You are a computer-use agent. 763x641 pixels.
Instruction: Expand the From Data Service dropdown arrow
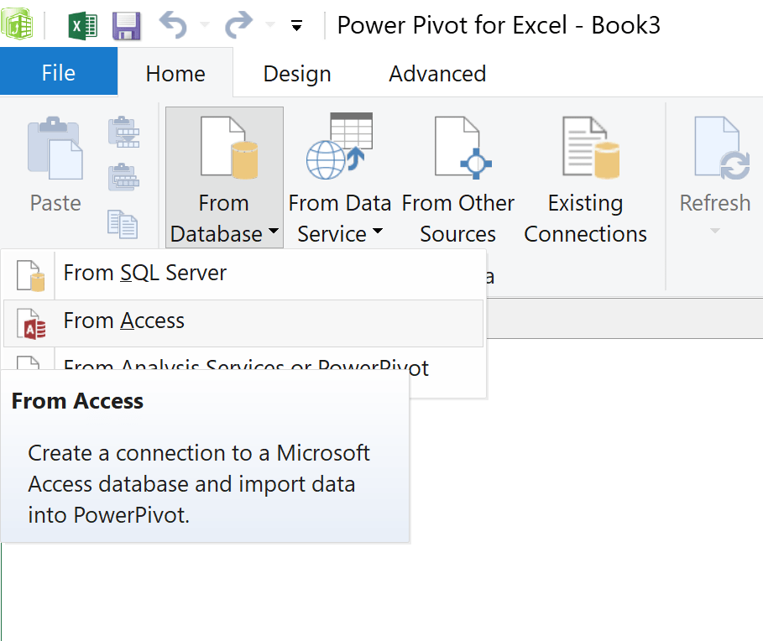tap(378, 231)
